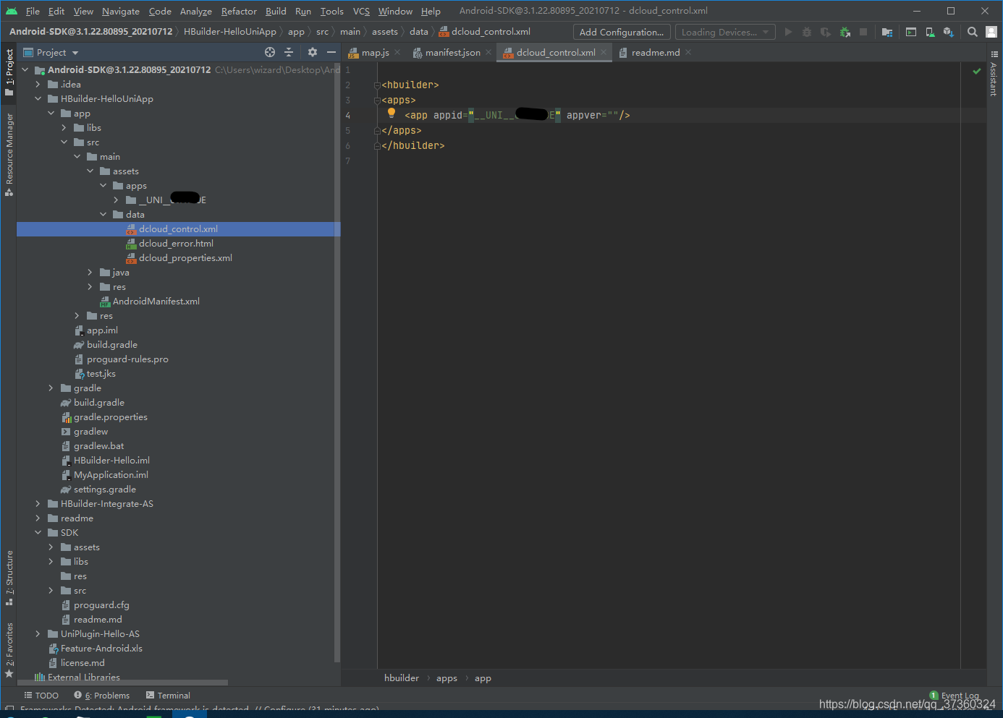Click 'assets' in navigation bar path
Image resolution: width=1003 pixels, height=718 pixels.
384,32
